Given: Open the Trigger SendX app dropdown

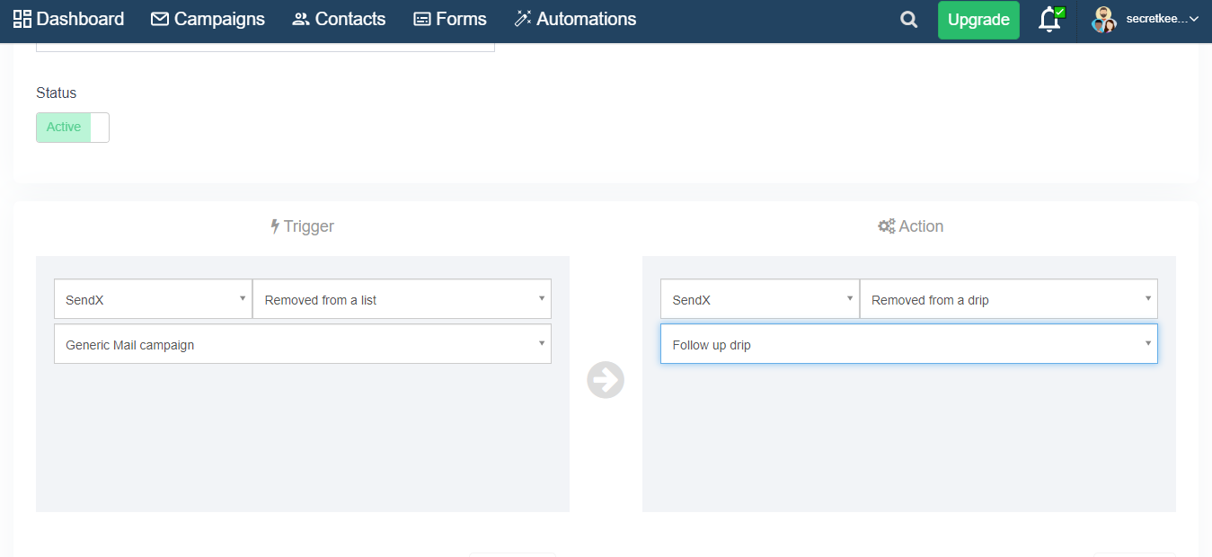Looking at the screenshot, I should coord(153,299).
